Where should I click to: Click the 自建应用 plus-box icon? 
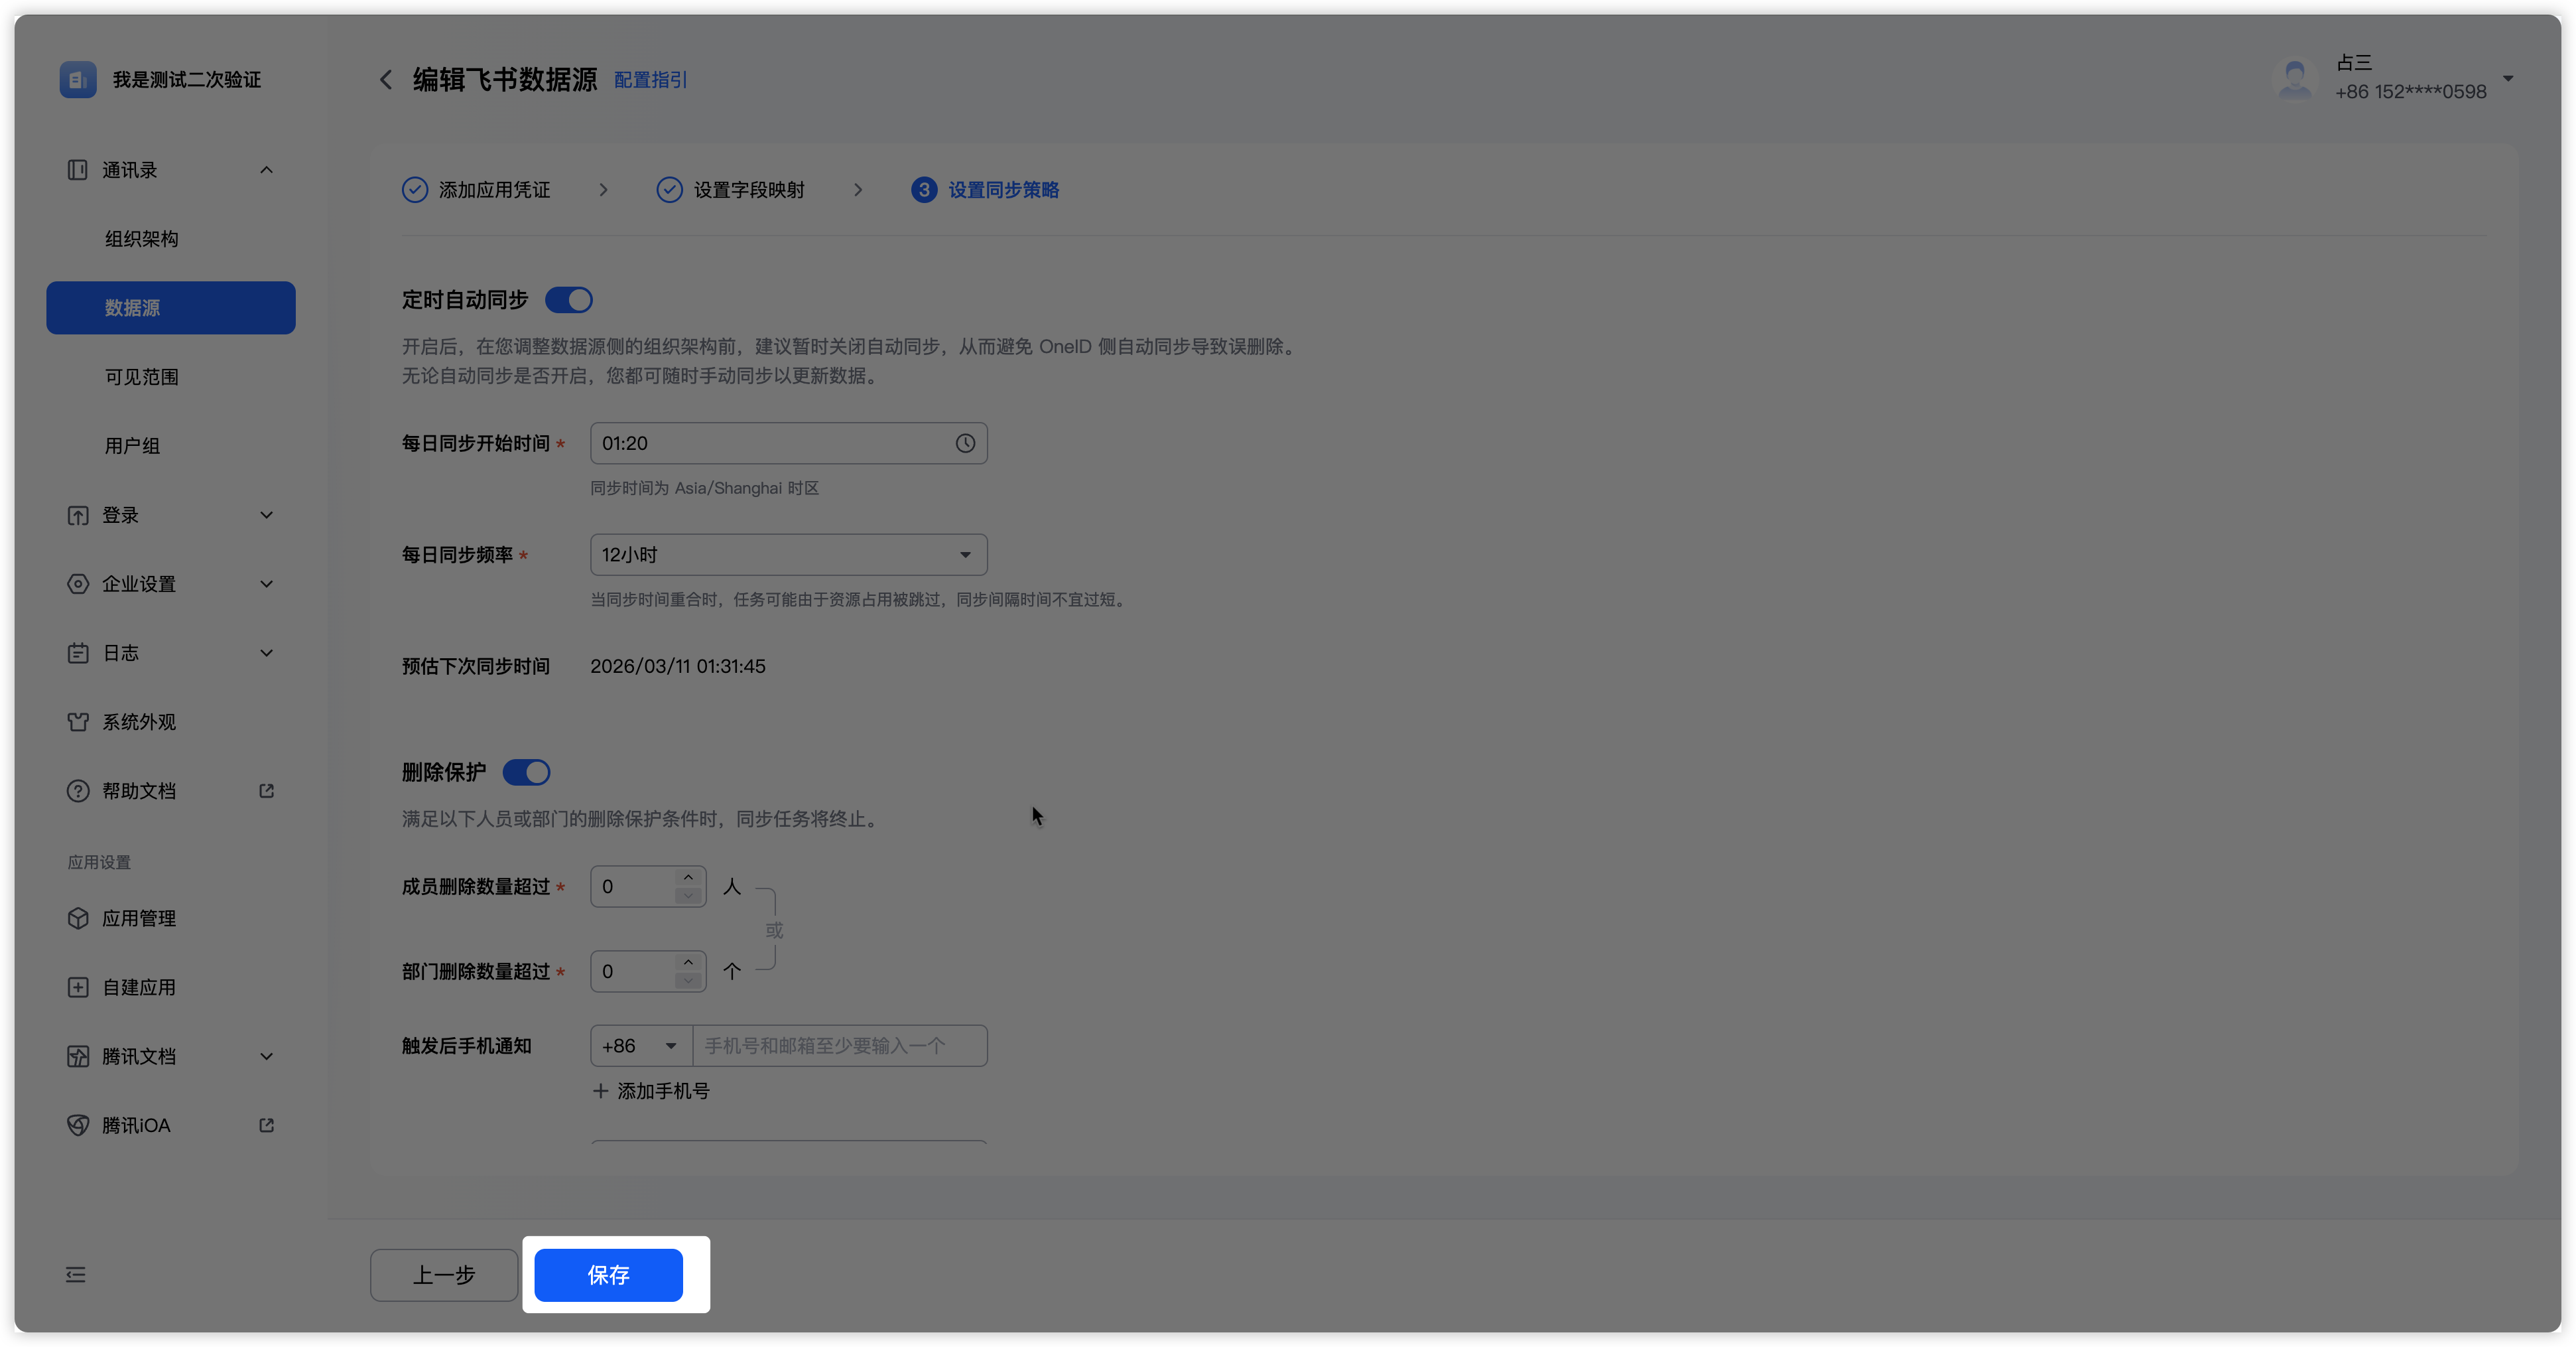[78, 987]
